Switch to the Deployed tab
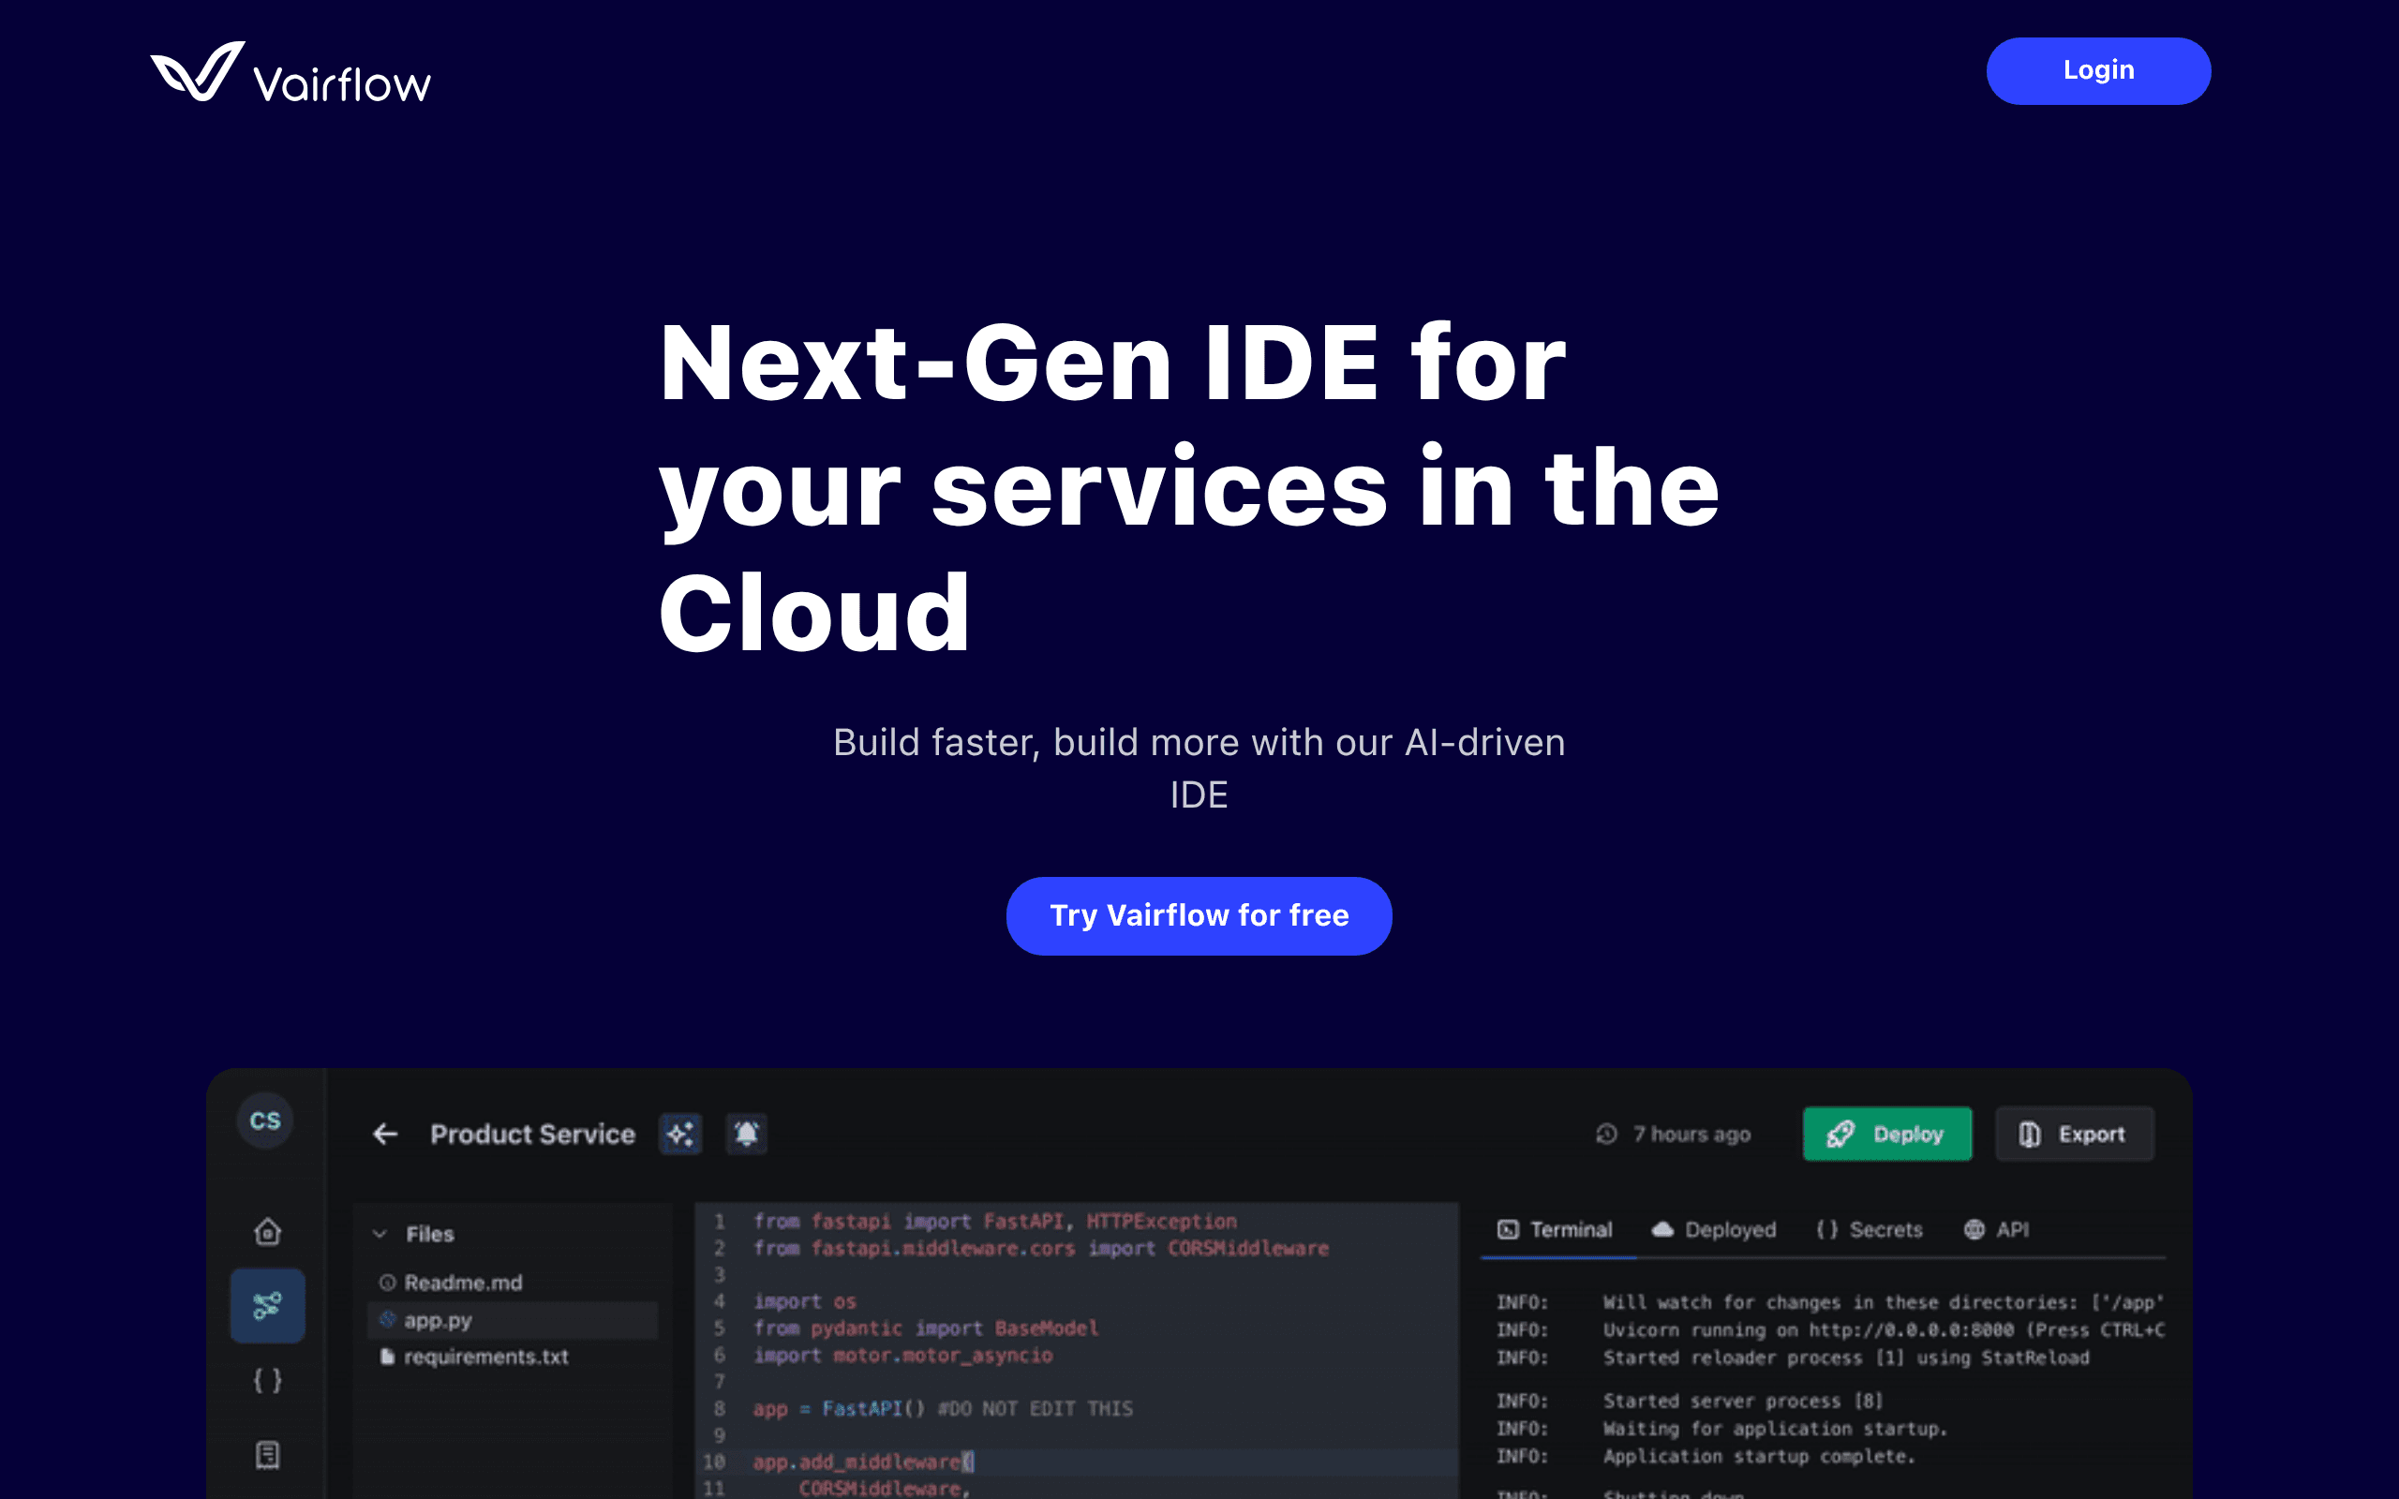The height and width of the screenshot is (1499, 2399). (1714, 1230)
